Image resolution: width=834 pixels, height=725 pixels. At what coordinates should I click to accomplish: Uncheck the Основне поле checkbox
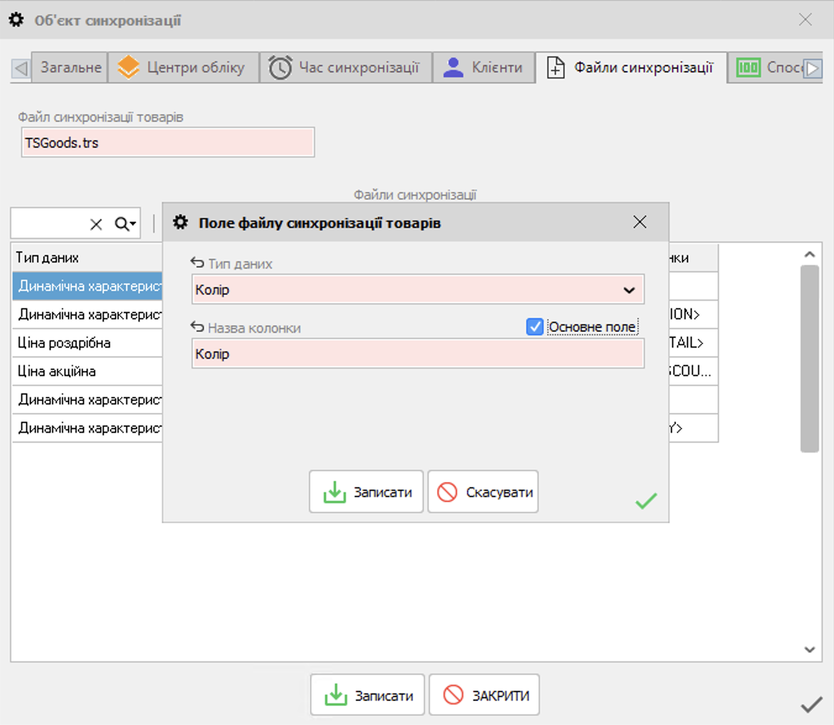(534, 327)
